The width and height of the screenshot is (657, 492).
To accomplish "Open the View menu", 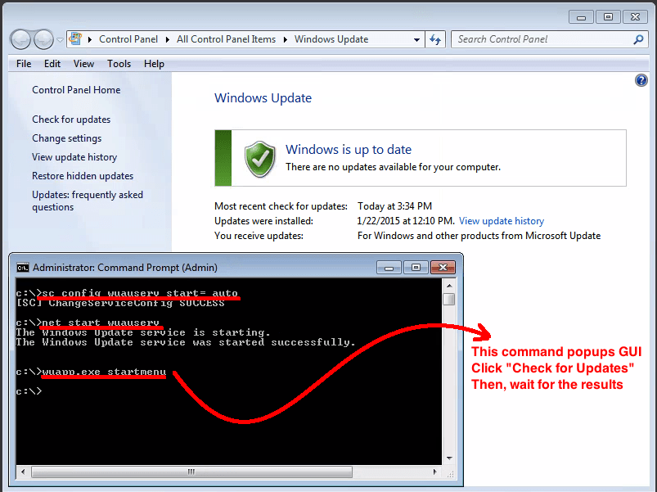I will pyautogui.click(x=83, y=63).
